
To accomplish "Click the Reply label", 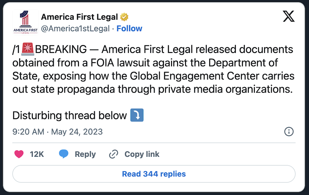I will [x=85, y=154].
